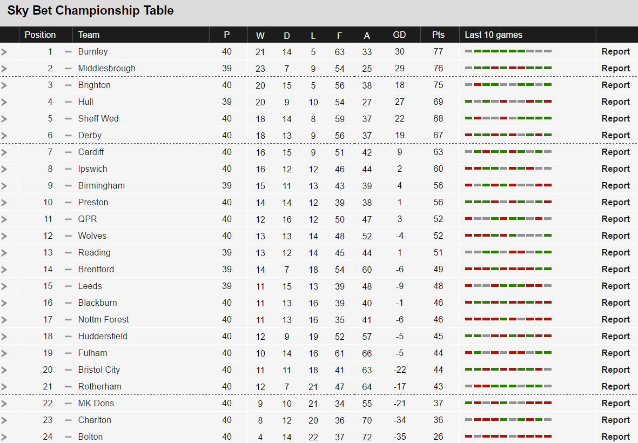Expand the Burnley row chevron
Screen dimensions: 638x443
click(4, 52)
